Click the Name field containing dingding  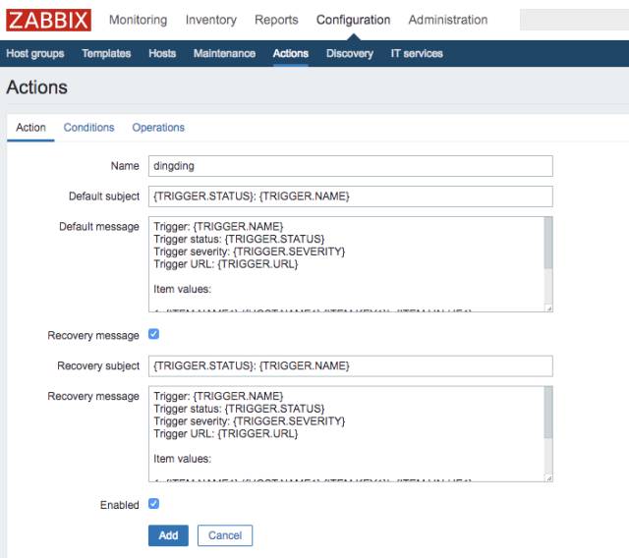coord(351,166)
